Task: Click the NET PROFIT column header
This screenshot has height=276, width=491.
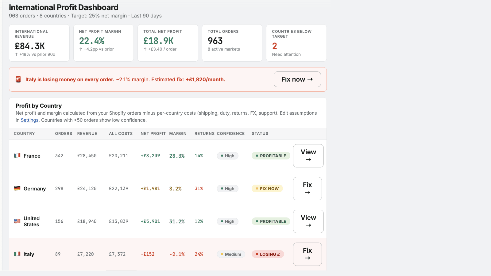Action: coord(153,134)
